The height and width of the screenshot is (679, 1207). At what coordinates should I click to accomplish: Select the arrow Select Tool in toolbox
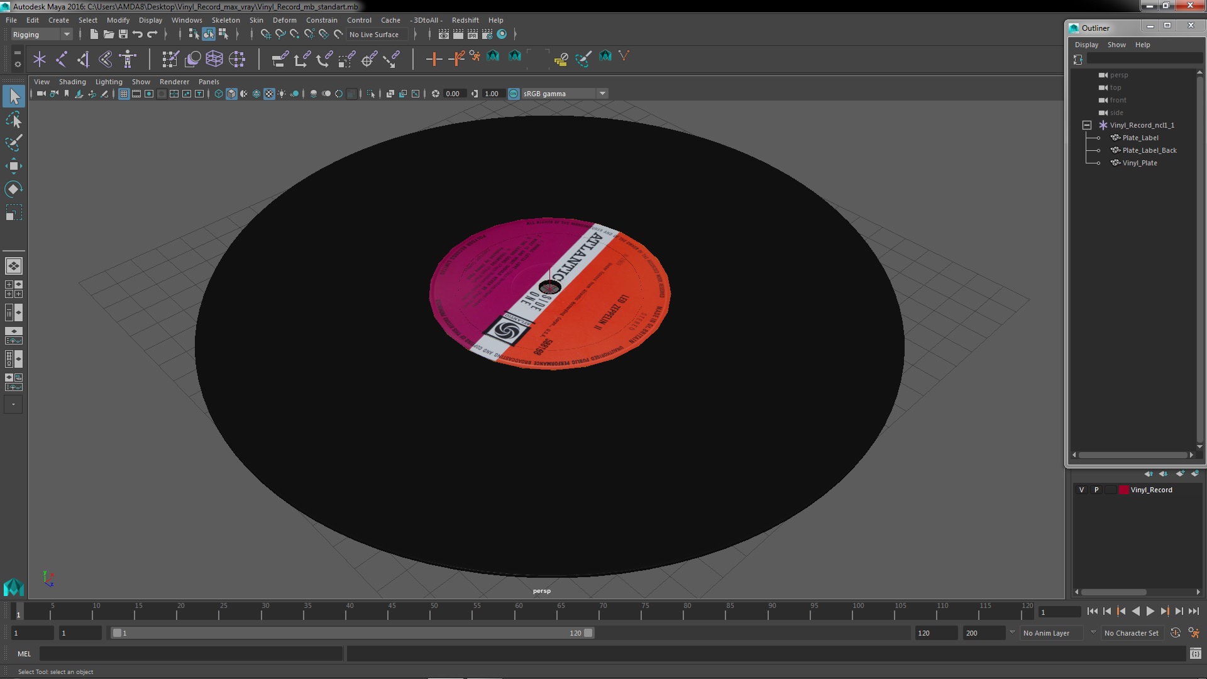[14, 96]
